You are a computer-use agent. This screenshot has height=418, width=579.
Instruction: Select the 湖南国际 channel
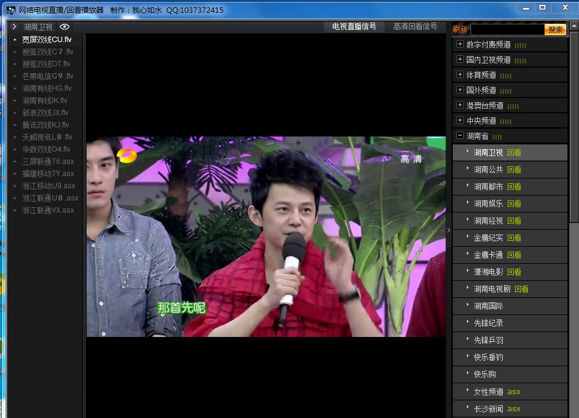[488, 306]
